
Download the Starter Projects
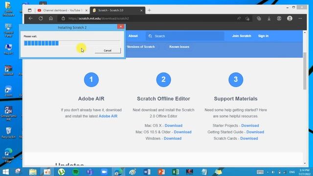coord(250,126)
